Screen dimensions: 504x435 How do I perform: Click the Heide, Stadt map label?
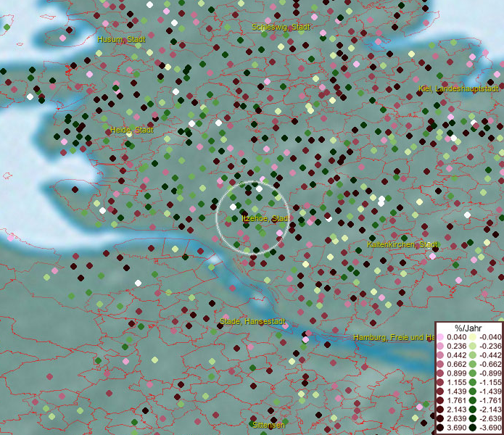click(132, 130)
